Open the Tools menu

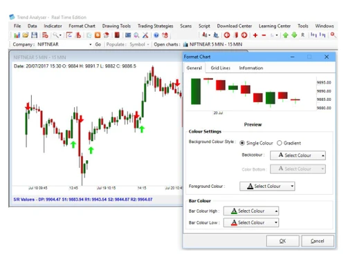coord(302,26)
